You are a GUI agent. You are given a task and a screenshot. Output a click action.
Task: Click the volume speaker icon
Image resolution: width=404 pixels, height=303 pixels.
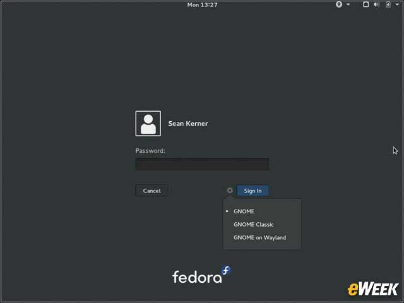pos(376,4)
